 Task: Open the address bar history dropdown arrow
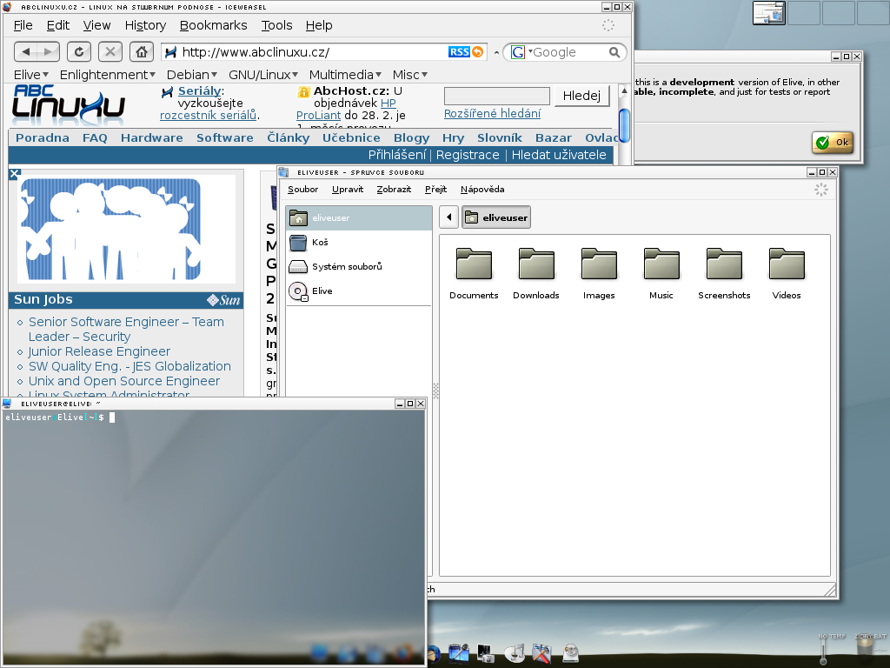pos(496,53)
